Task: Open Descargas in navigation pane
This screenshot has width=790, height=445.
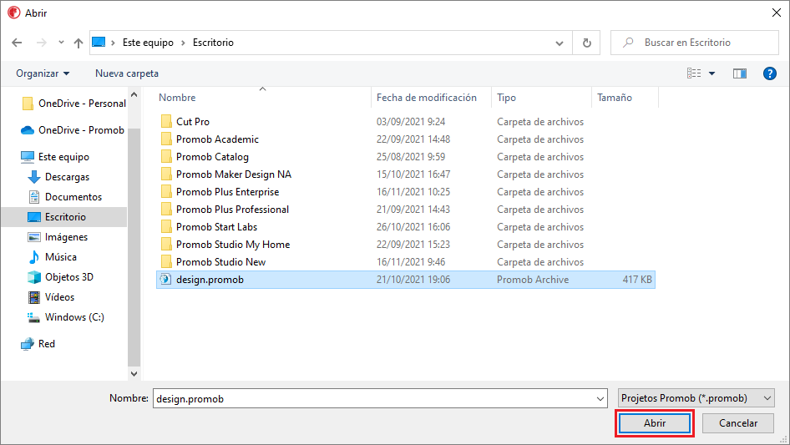Action: pyautogui.click(x=58, y=177)
